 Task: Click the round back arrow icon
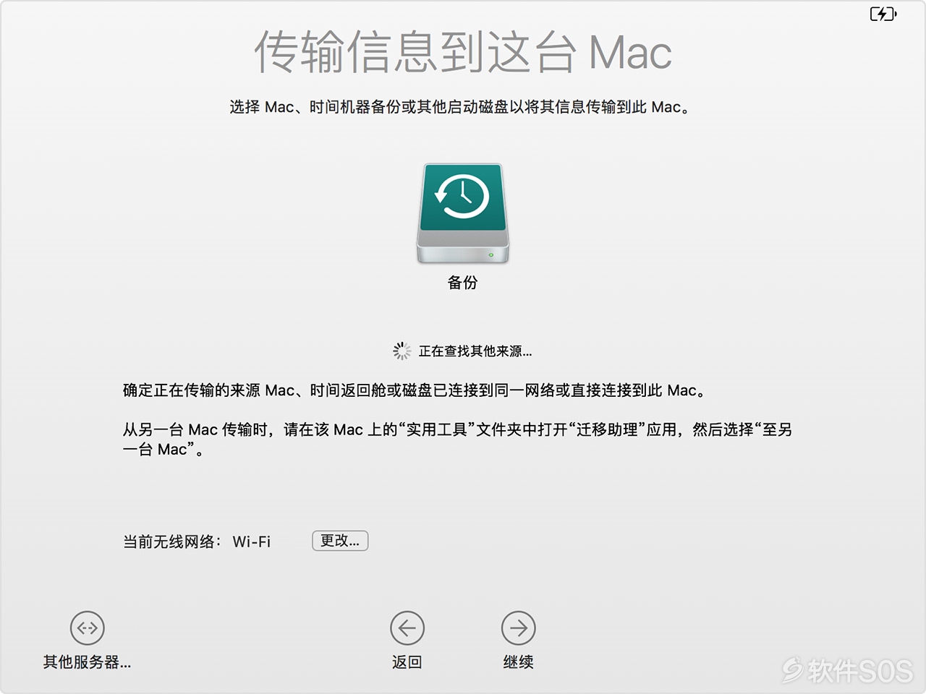click(x=407, y=628)
